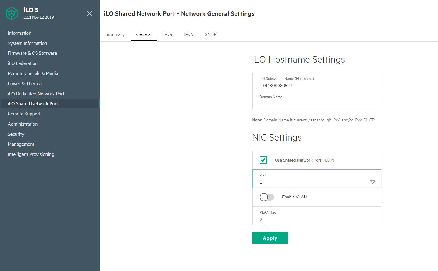Switch to the Summary tab
This screenshot has height=271, width=438.
click(115, 34)
